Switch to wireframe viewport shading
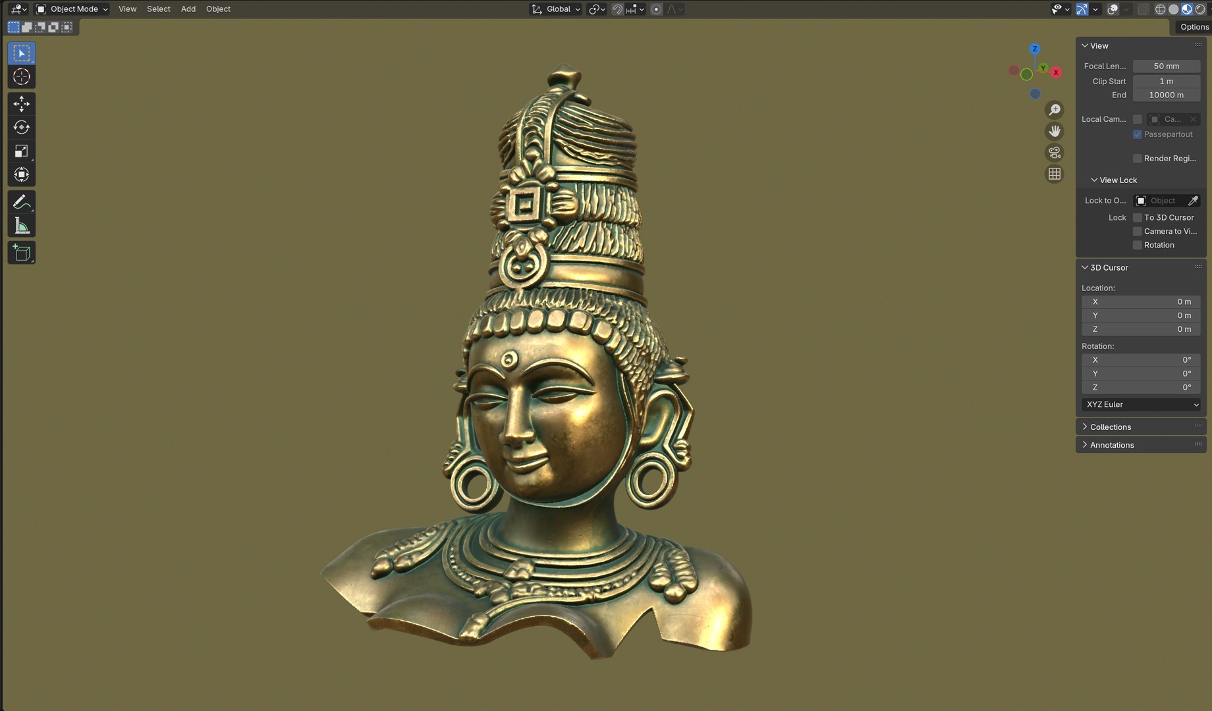This screenshot has height=711, width=1212. coord(1161,9)
